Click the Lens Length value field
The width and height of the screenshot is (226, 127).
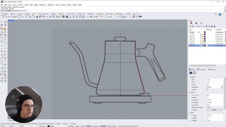pos(214,95)
